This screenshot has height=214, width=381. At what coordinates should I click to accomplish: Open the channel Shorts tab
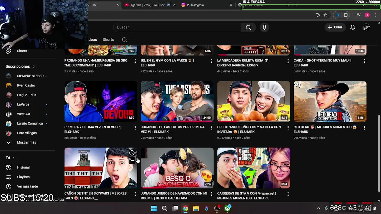click(108, 40)
